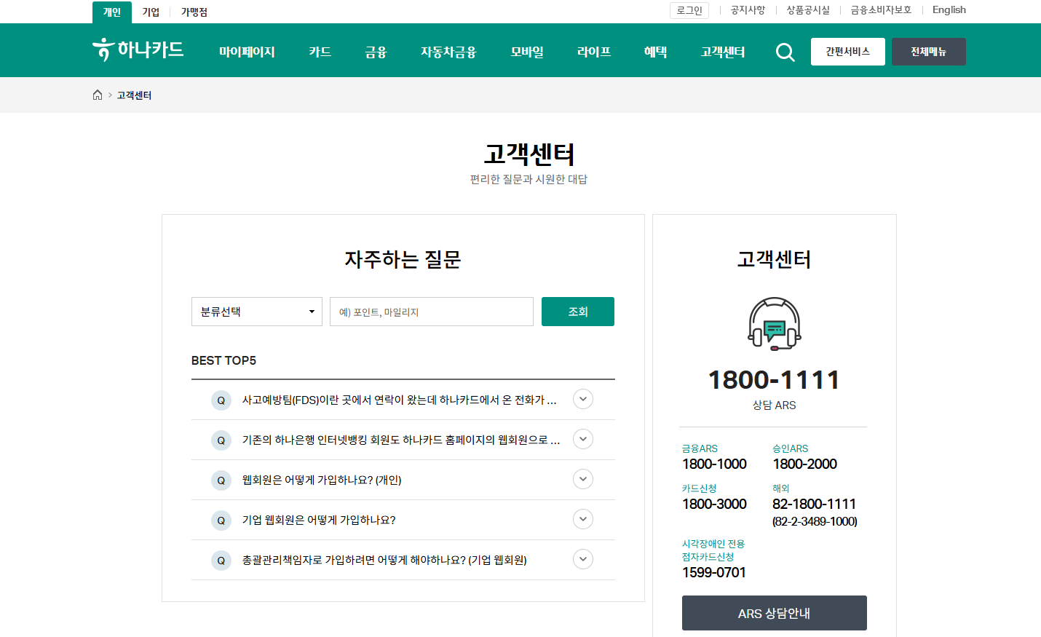
Task: Click the Q icon beside 기존의 하나은행 question
Action: [x=221, y=440]
